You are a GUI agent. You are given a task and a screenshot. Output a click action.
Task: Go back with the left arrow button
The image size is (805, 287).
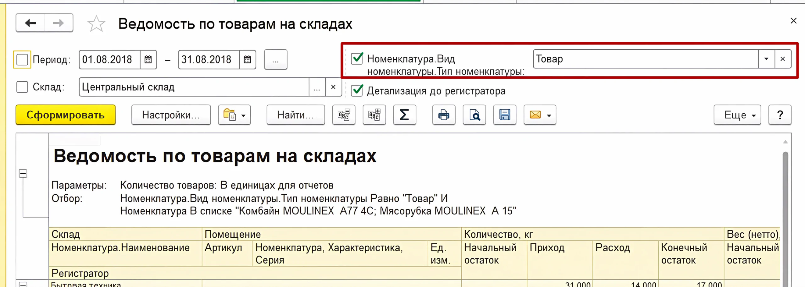tap(31, 23)
